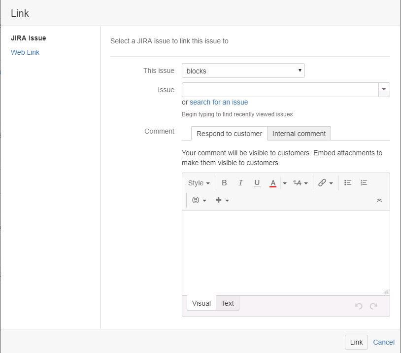Click inside the comment text area
401x353 pixels.
pos(286,253)
